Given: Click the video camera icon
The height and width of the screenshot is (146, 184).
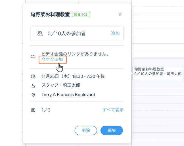Looking at the screenshot, I should (x=33, y=57).
